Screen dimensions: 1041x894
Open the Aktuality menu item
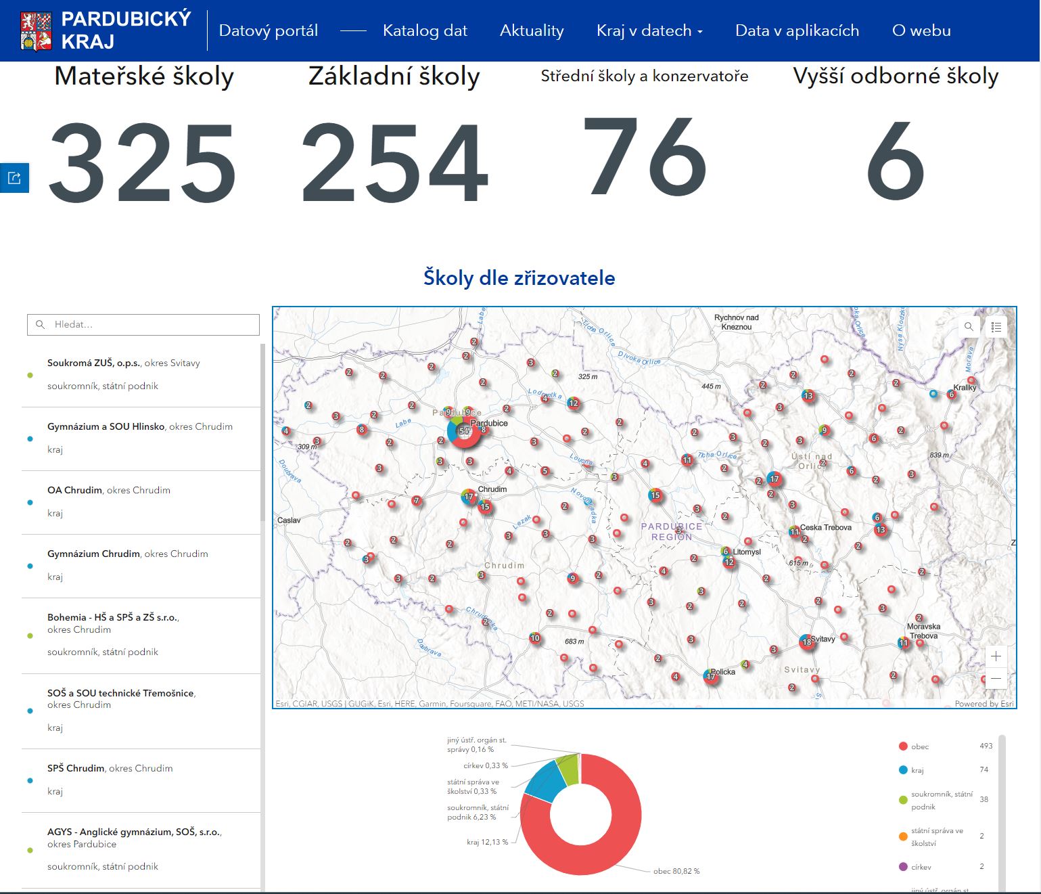tap(532, 30)
